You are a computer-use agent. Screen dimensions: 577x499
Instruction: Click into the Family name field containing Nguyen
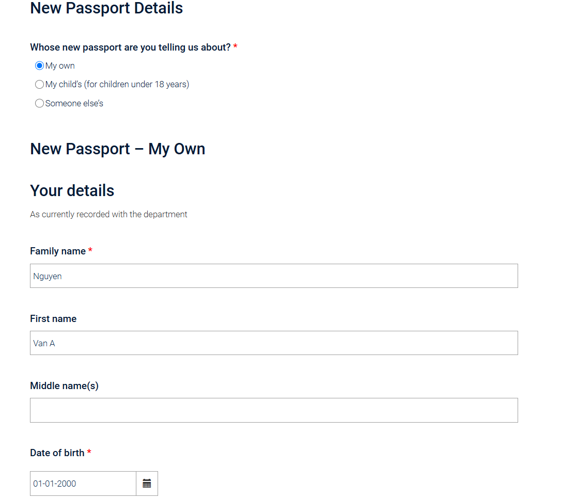point(274,276)
